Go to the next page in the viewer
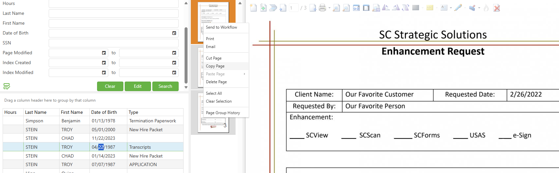 click(x=313, y=8)
